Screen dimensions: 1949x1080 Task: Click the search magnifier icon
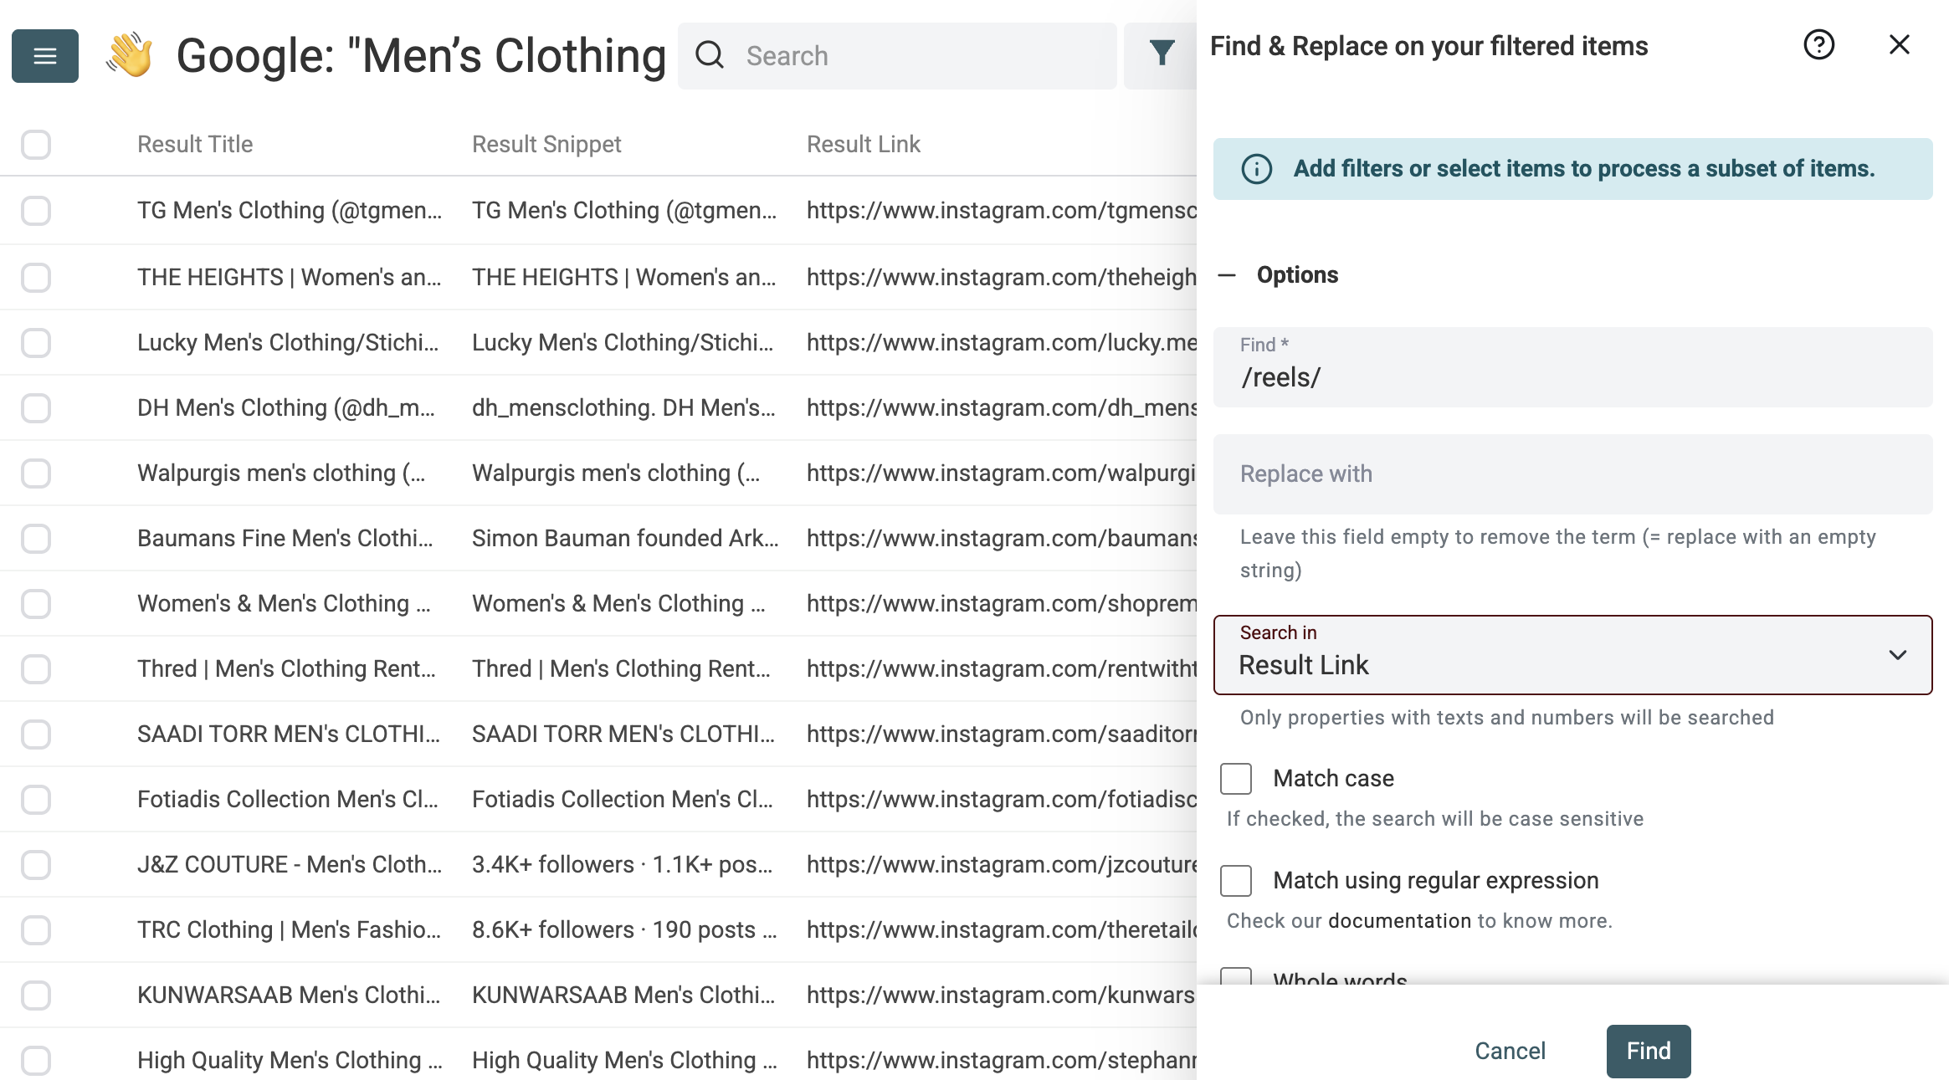[710, 55]
